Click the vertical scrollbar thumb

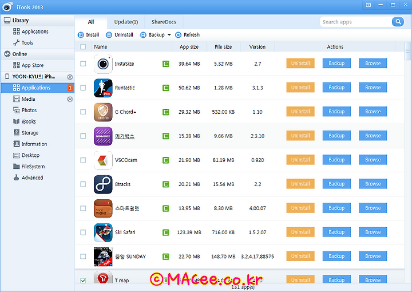coord(407,51)
